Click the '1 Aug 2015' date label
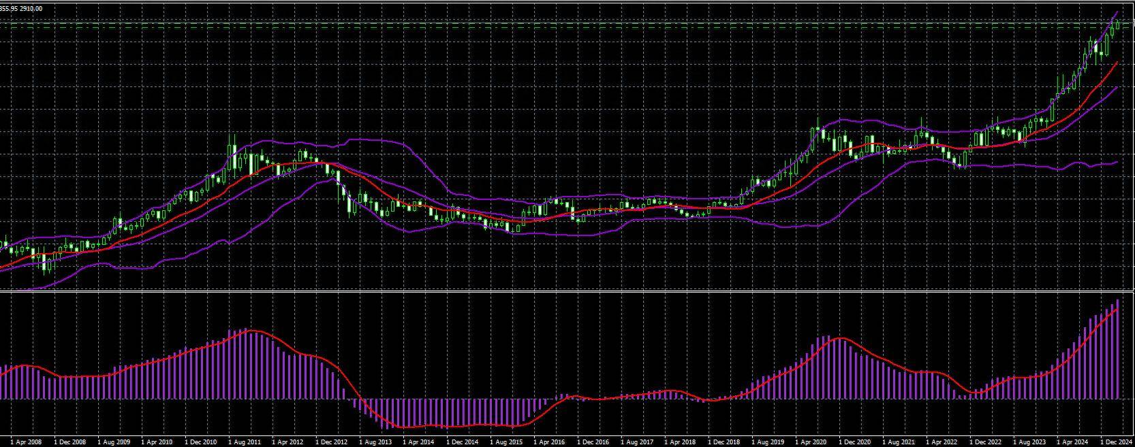This screenshot has width=1135, height=447. (x=506, y=442)
